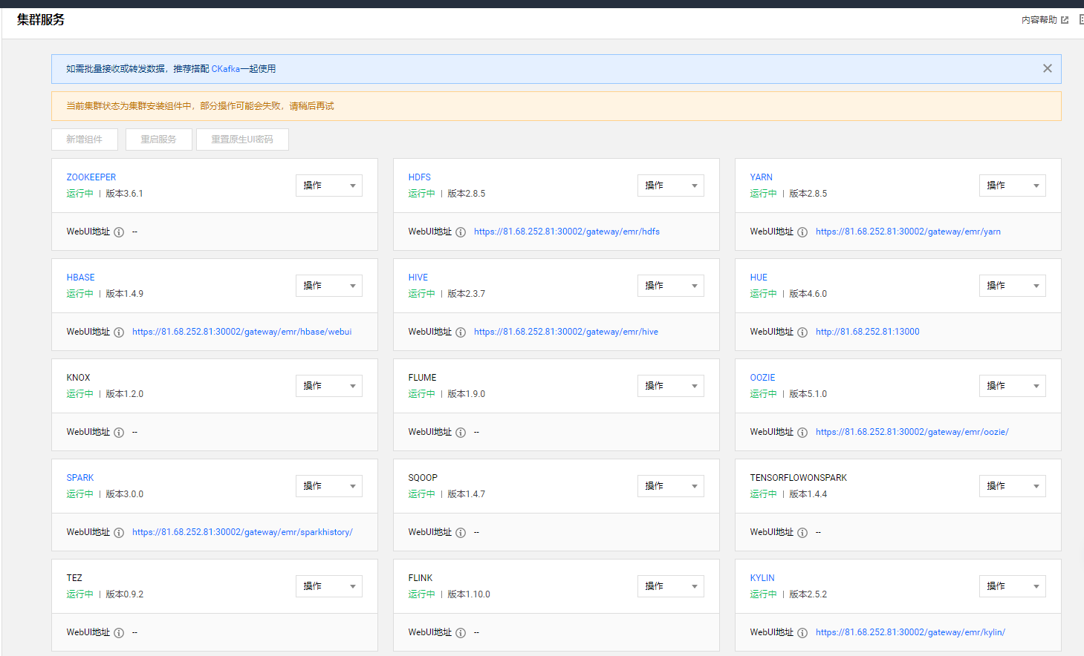This screenshot has height=656, width=1084.
Task: Click the info icon beside SQOOP WebUI地址
Action: [x=461, y=533]
